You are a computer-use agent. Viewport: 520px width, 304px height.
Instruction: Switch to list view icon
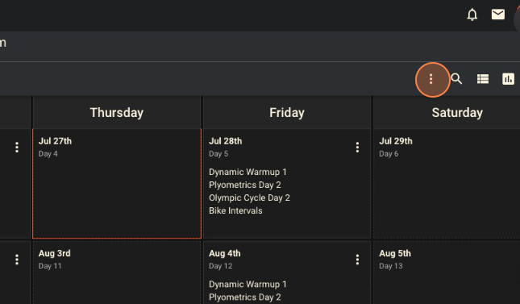click(483, 79)
